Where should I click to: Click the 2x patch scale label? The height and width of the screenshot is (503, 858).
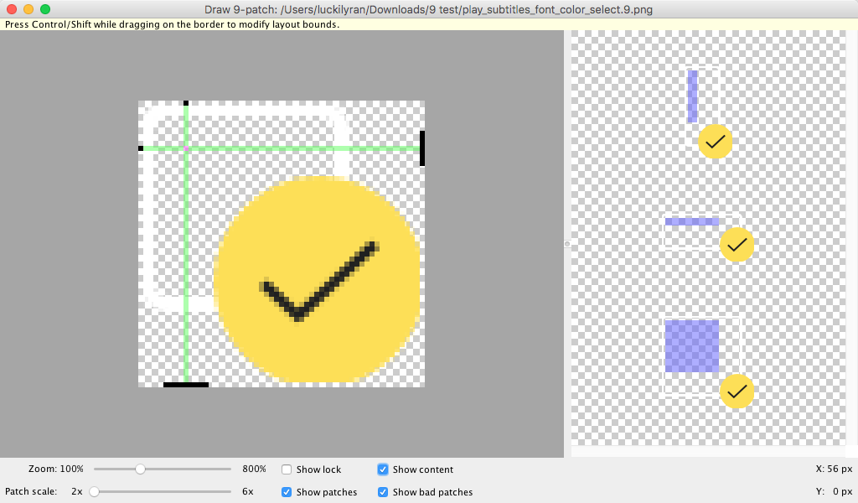coord(76,491)
